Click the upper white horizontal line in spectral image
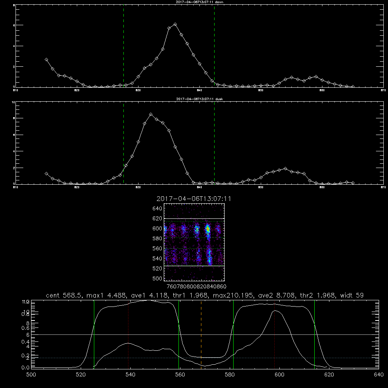 pos(194,218)
